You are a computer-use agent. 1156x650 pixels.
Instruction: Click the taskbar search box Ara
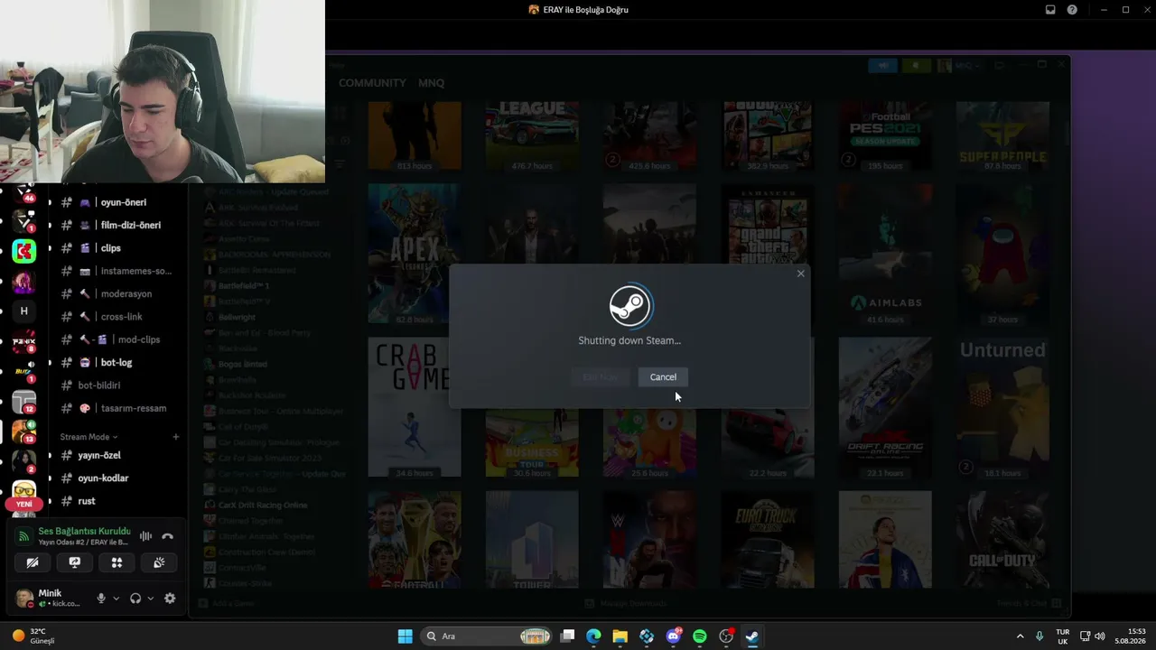(488, 636)
